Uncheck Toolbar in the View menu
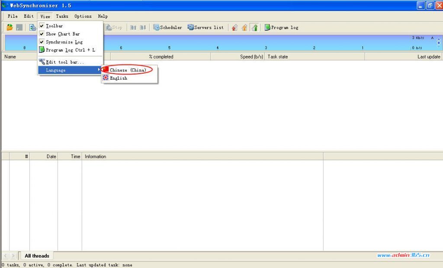 (71, 26)
